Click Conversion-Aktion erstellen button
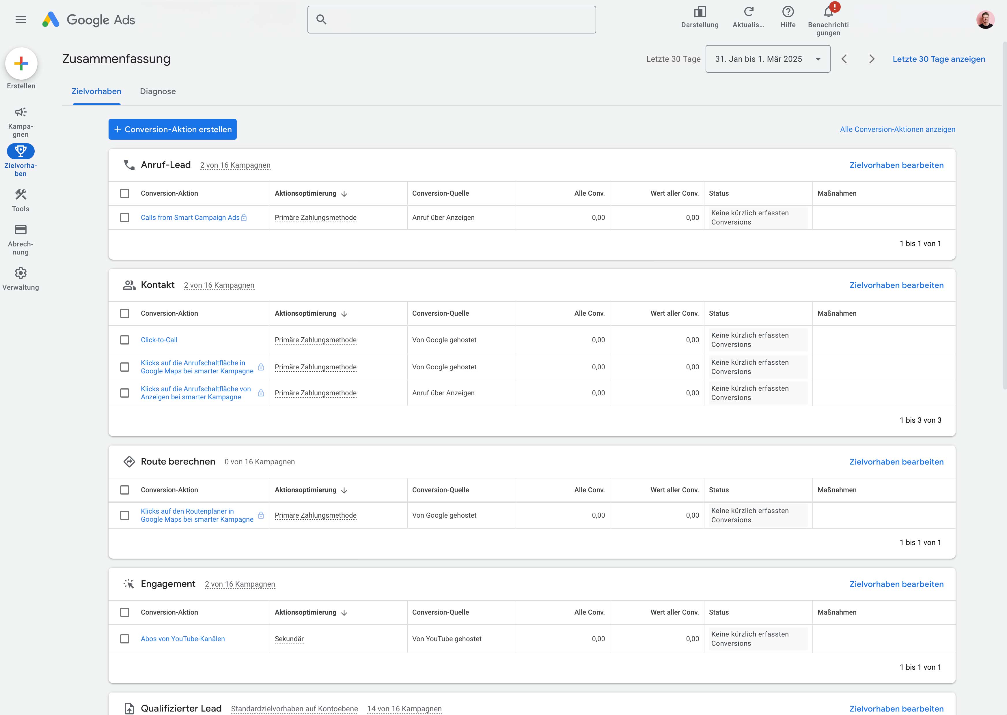The width and height of the screenshot is (1007, 715). 172,130
